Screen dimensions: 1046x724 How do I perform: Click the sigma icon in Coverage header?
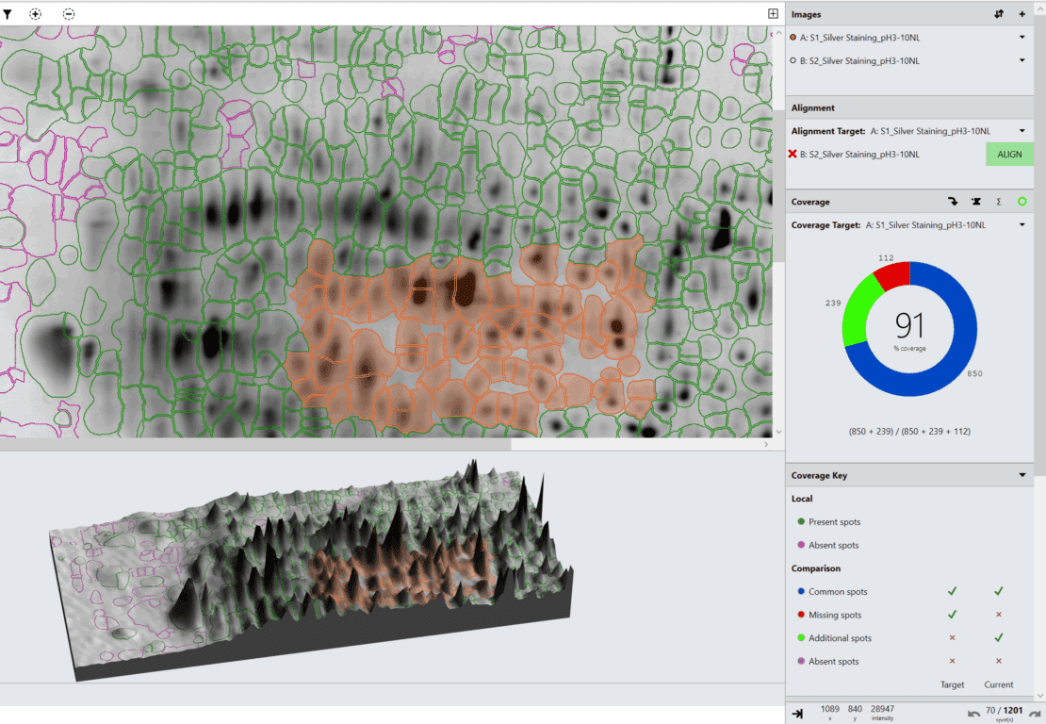coord(998,202)
